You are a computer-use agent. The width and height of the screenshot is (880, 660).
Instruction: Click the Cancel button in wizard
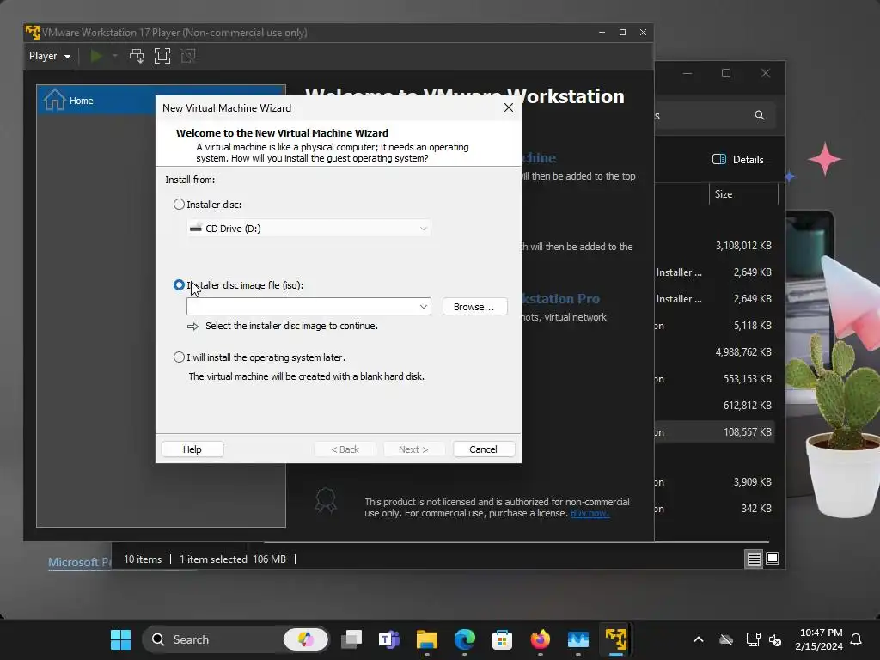484,449
